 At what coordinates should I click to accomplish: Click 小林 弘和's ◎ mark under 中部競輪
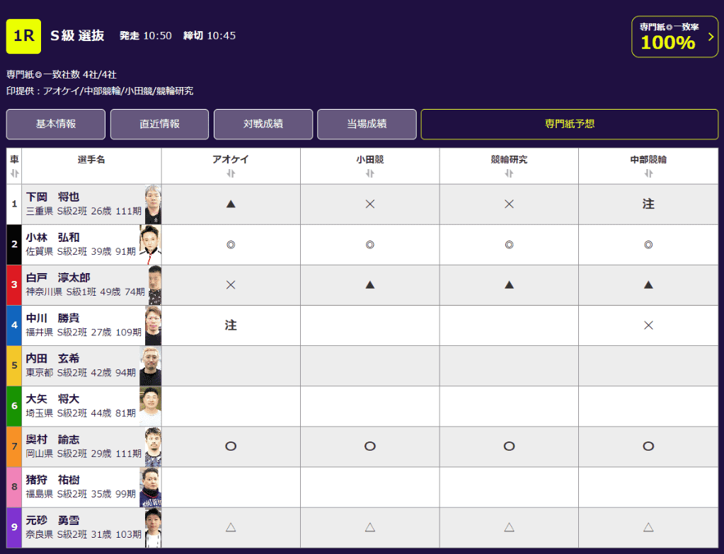click(x=648, y=245)
